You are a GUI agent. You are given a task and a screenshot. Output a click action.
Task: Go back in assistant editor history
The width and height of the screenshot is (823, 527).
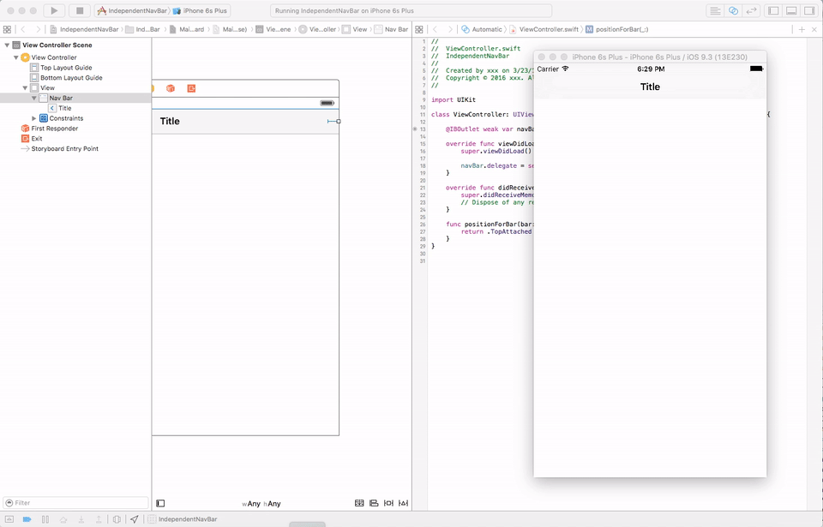[436, 29]
